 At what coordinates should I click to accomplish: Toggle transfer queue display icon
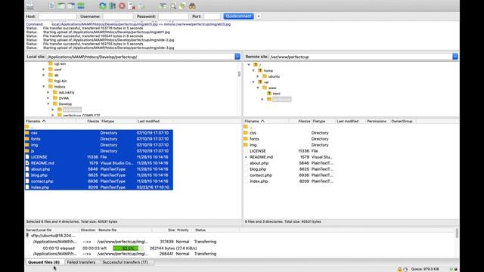(x=81, y=5)
